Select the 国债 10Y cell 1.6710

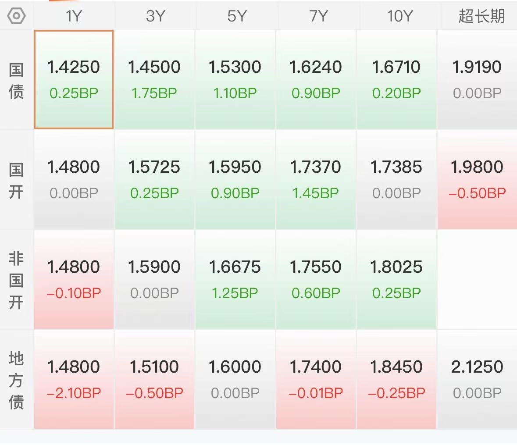point(396,79)
